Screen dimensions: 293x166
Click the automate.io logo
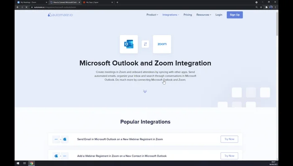pos(60,15)
